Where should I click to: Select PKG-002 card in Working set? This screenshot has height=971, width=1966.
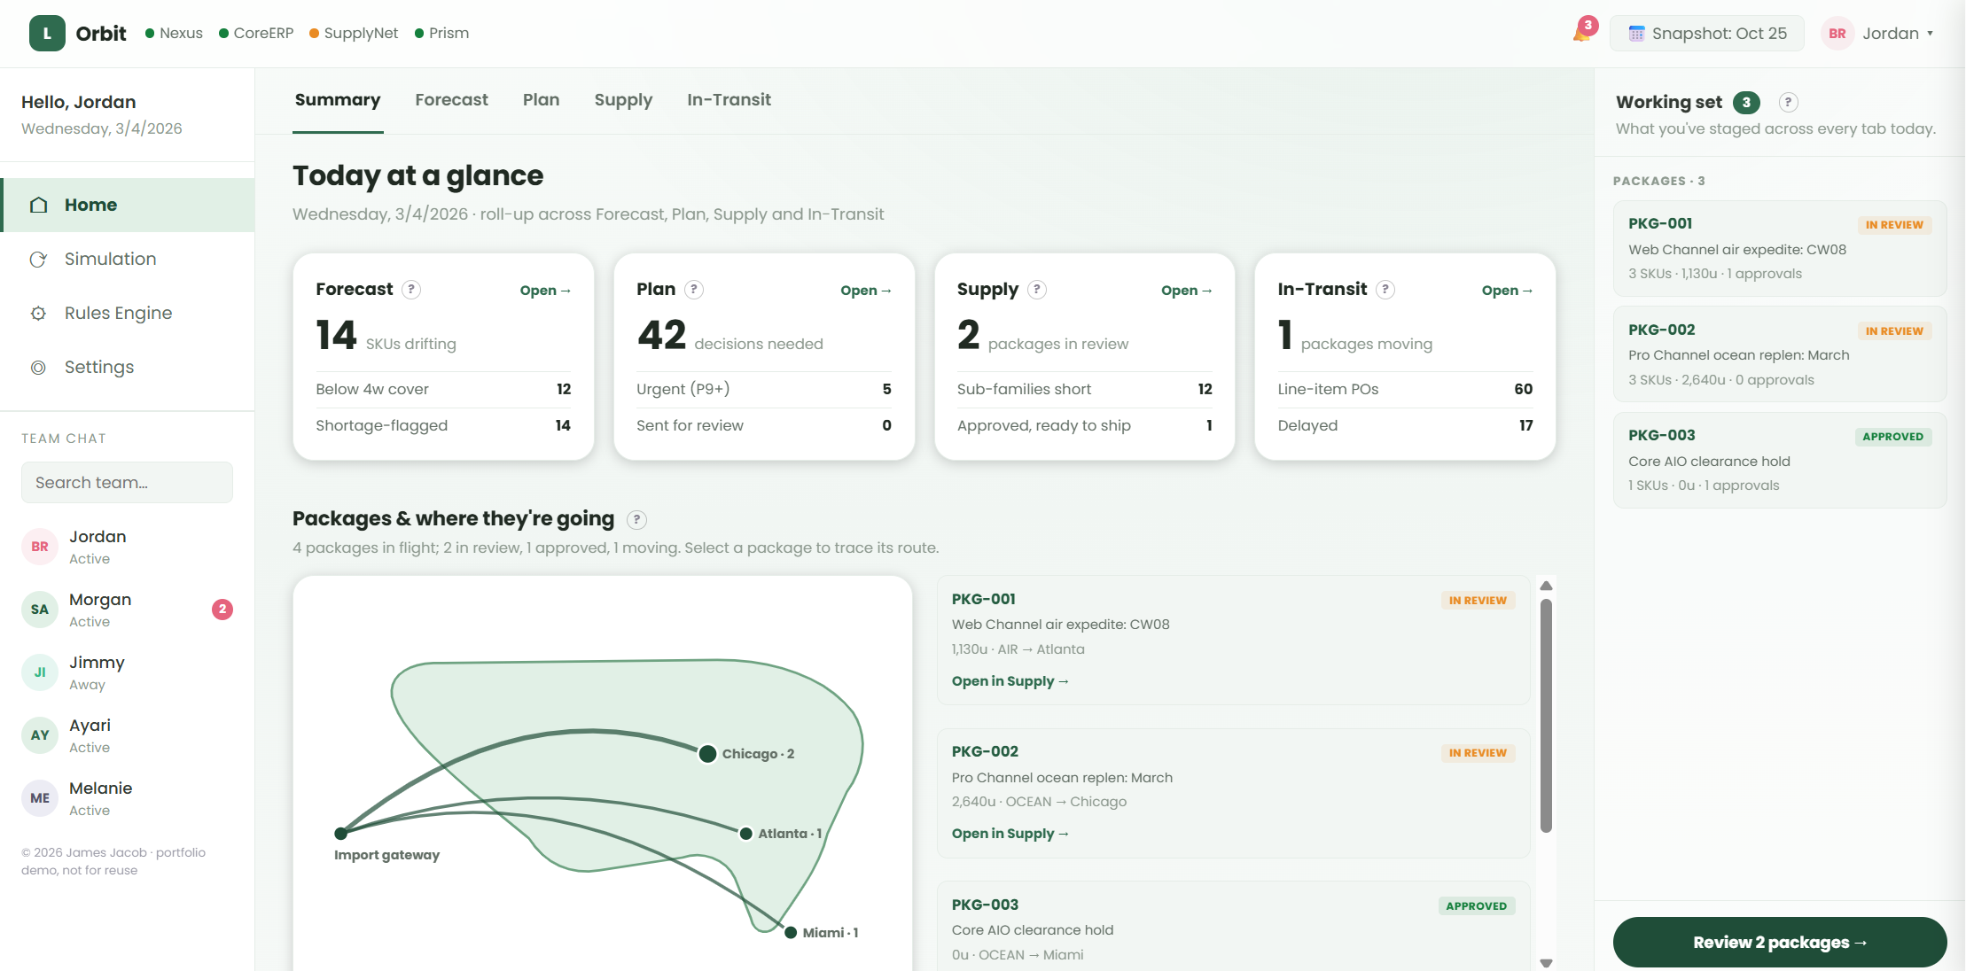coord(1780,354)
